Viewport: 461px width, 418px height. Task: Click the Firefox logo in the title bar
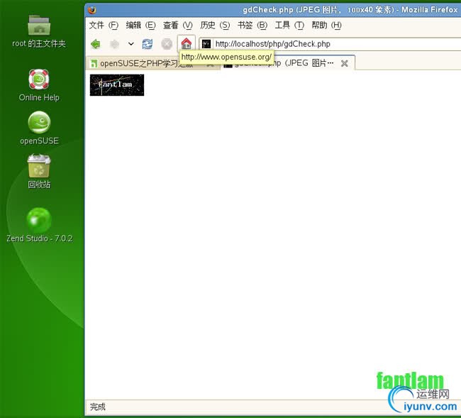92,10
